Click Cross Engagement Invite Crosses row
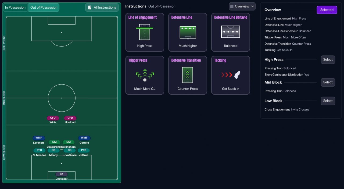The width and height of the screenshot is (344, 189). [x=287, y=110]
